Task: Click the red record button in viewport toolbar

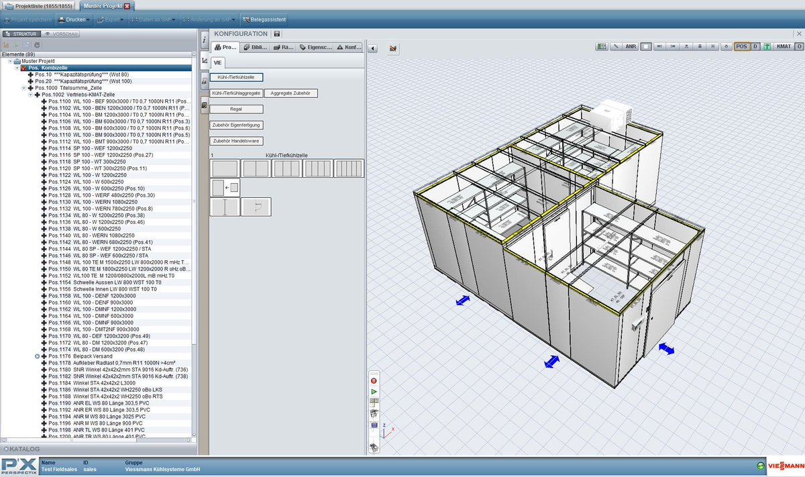Action: tap(374, 380)
